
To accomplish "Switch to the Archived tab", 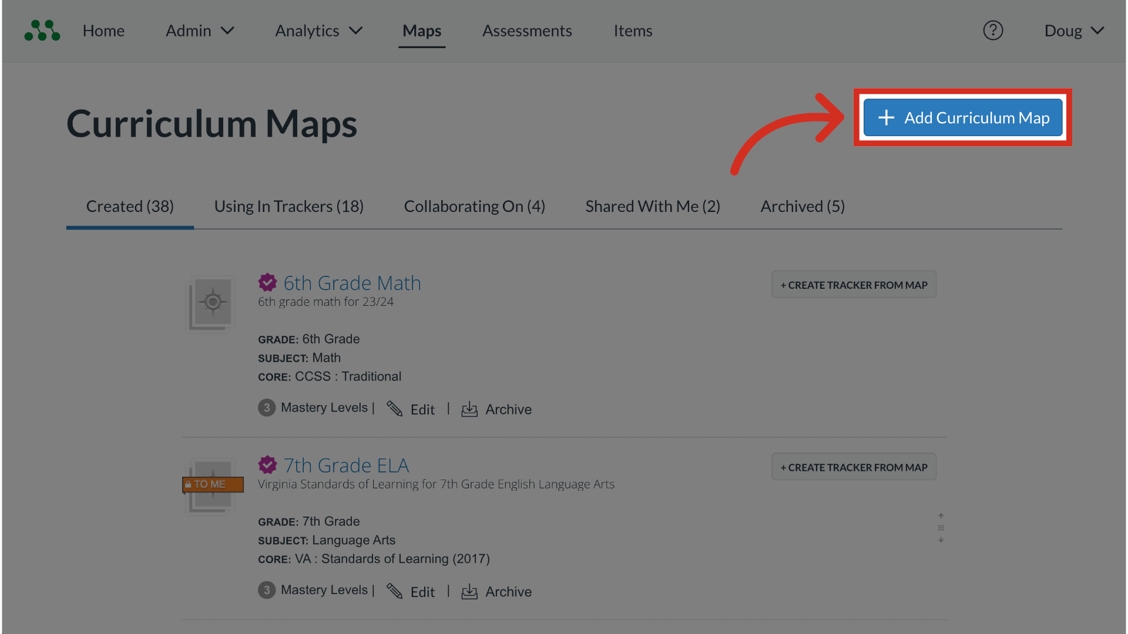I will (802, 207).
